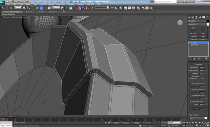Viewport: 210px width, 127px height.
Task: Open the Edge Mapping Copy dropdown
Action: tap(198, 118)
